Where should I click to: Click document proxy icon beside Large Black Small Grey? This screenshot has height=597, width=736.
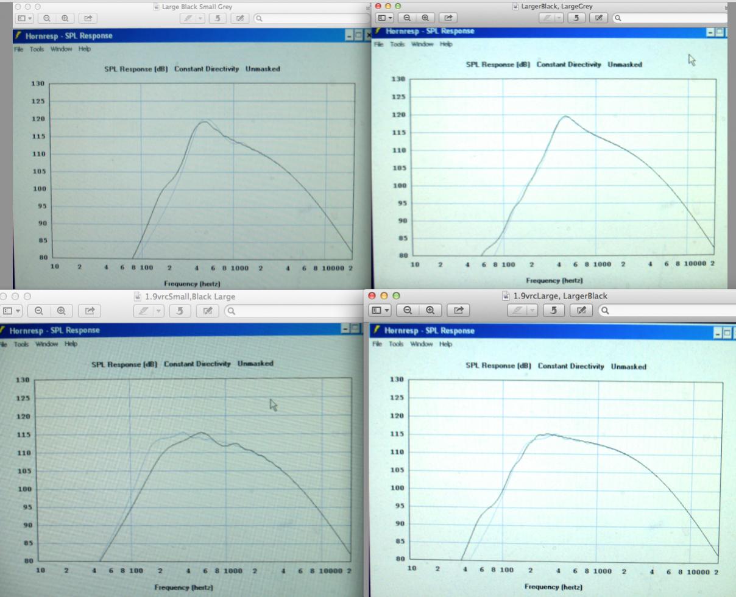pos(157,7)
